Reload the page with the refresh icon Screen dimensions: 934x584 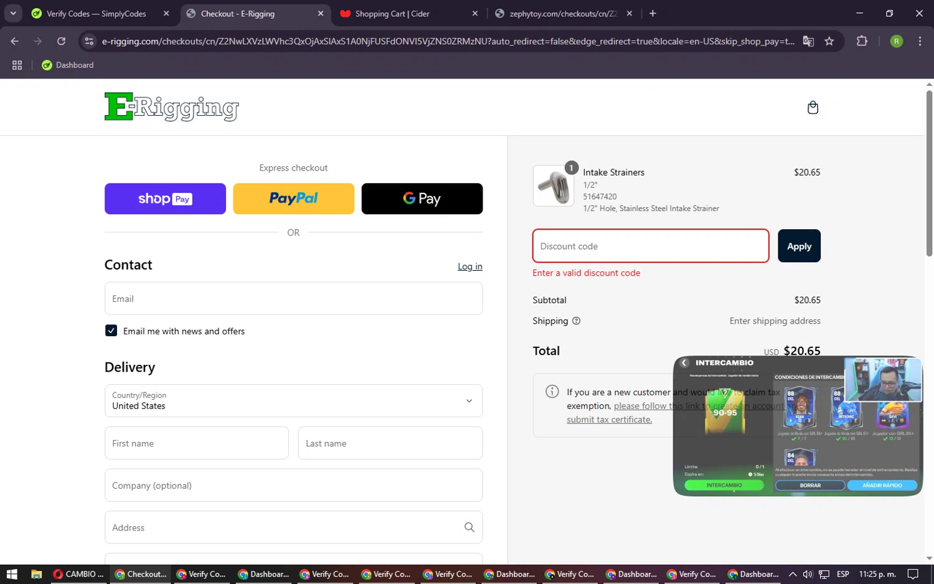[61, 41]
